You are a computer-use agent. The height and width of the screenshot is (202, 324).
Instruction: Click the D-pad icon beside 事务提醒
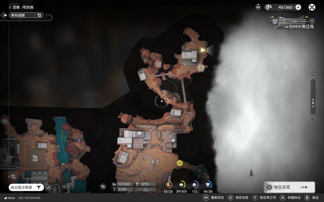click(4, 15)
